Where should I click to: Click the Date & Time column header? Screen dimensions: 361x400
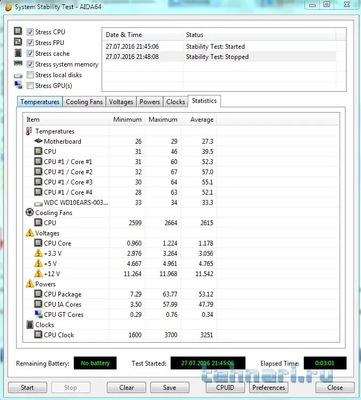pos(142,35)
